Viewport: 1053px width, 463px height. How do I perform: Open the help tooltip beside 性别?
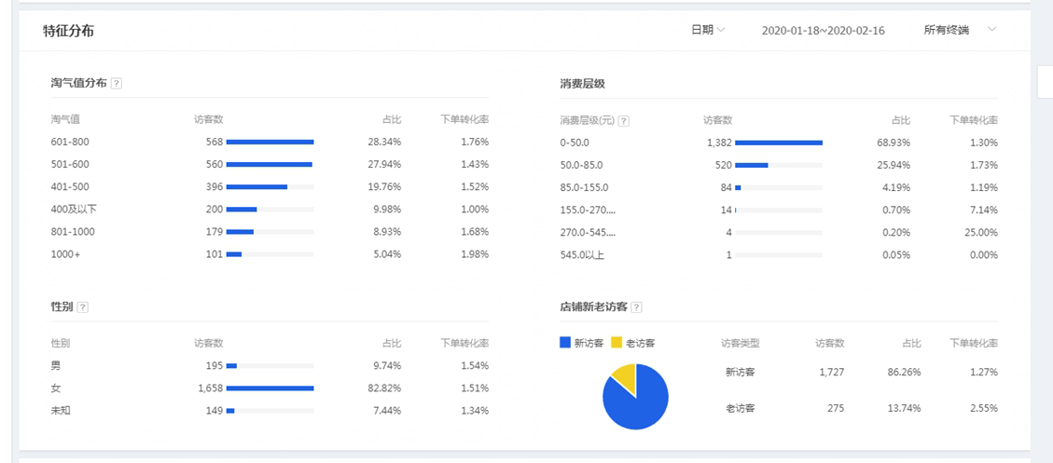[83, 306]
